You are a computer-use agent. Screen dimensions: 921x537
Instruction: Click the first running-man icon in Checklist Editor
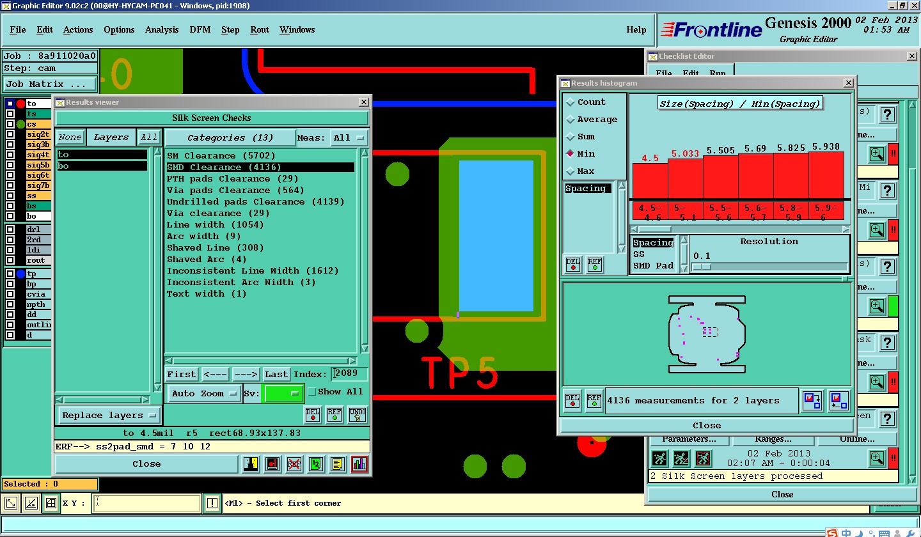659,458
